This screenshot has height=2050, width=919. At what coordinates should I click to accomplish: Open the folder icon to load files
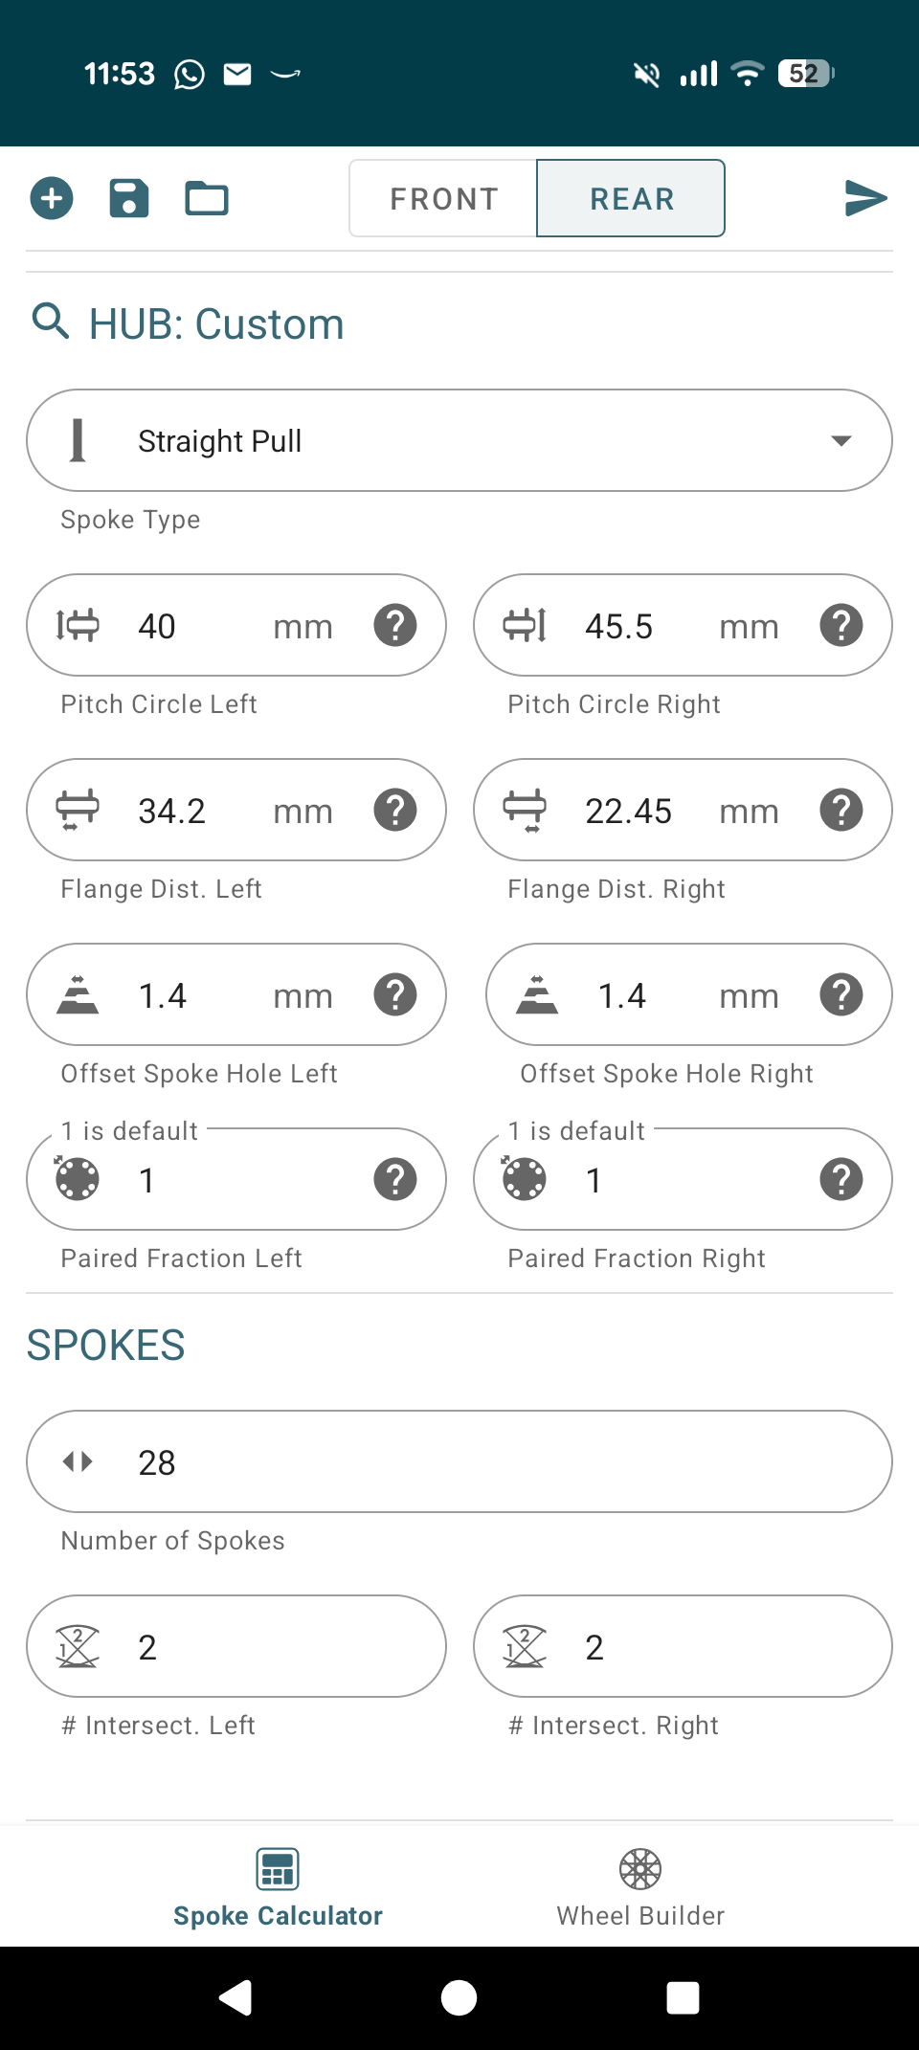pyautogui.click(x=206, y=199)
